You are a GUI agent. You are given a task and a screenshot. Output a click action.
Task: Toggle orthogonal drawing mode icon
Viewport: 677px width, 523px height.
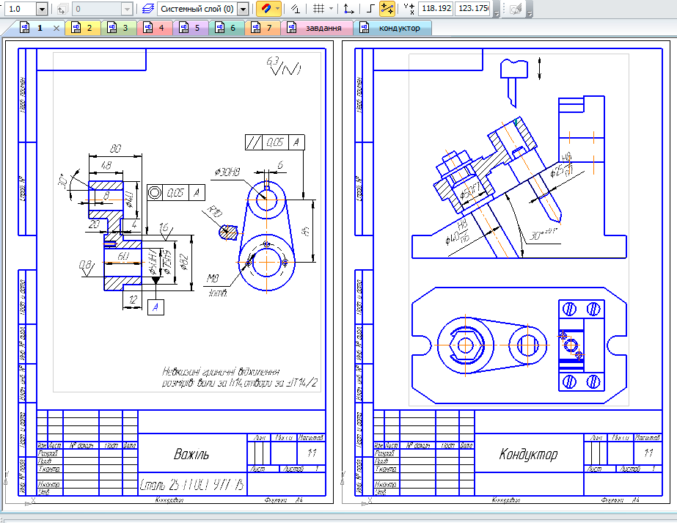click(296, 9)
